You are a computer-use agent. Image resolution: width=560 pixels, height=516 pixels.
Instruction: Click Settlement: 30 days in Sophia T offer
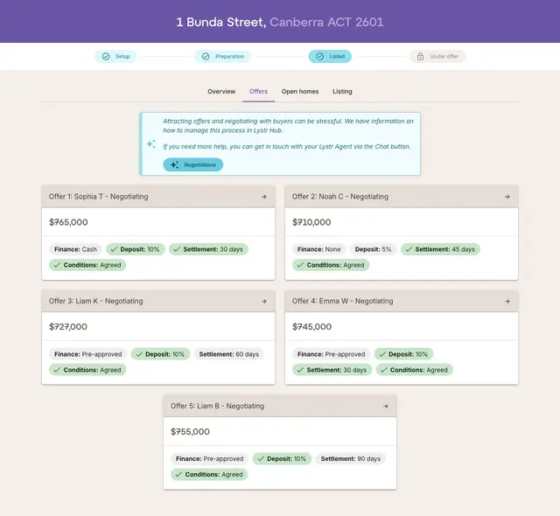(x=209, y=249)
